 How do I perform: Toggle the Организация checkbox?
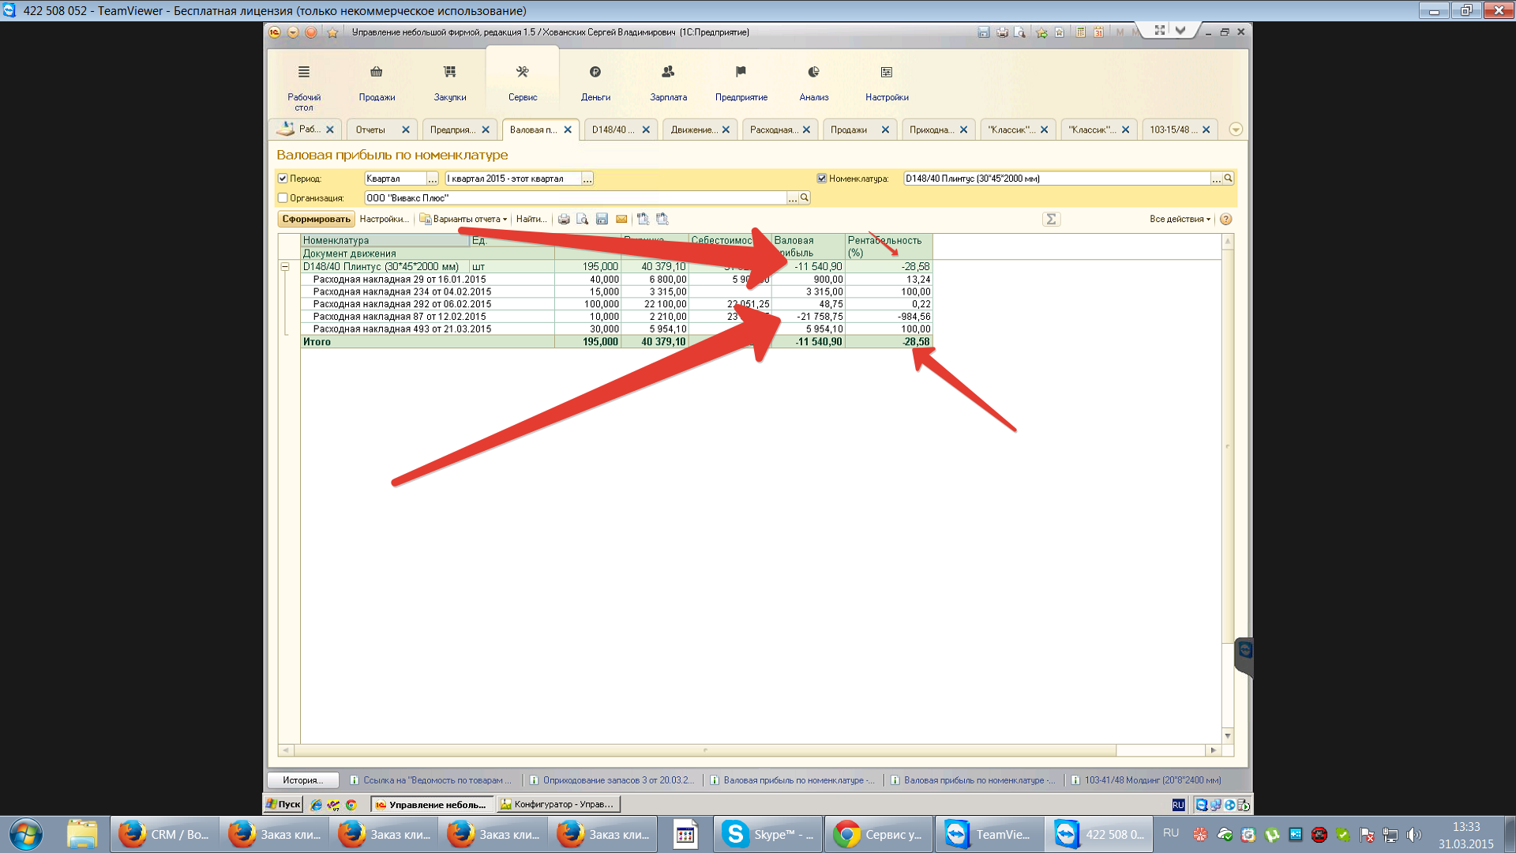(x=283, y=198)
